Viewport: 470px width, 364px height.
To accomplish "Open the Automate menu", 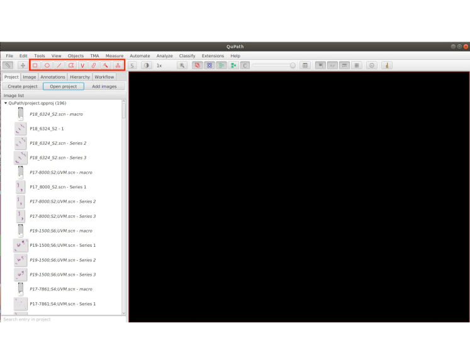I will tap(140, 56).
